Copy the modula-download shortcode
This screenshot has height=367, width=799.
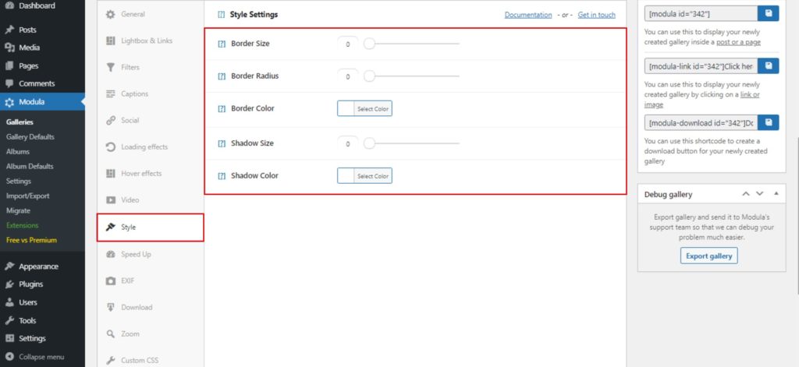pyautogui.click(x=769, y=122)
